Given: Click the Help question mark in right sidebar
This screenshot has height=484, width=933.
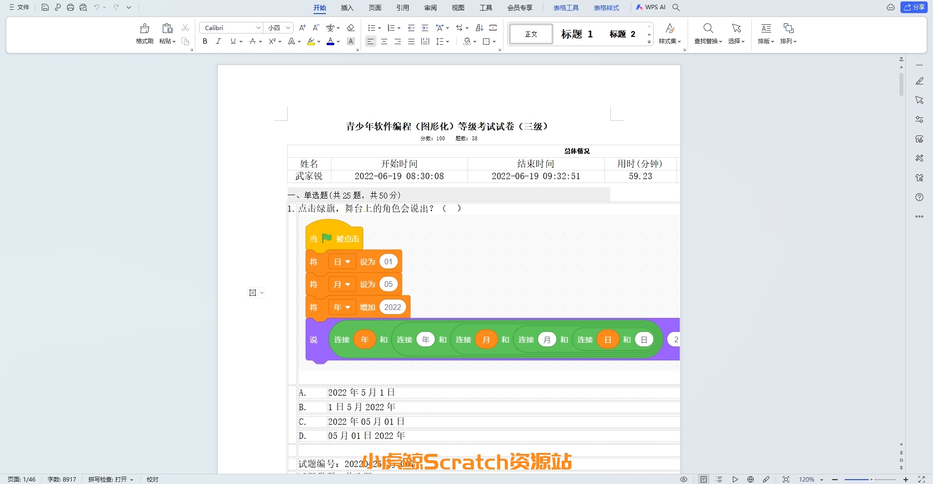Looking at the screenshot, I should [919, 197].
